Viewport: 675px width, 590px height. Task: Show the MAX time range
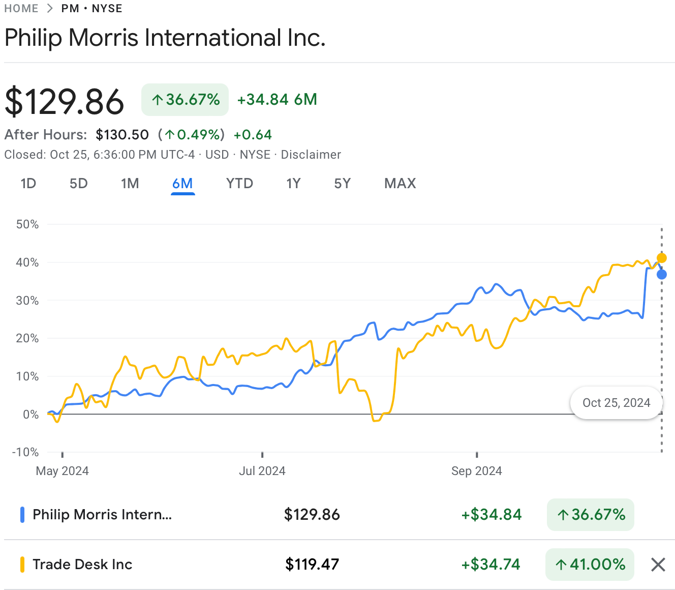pyautogui.click(x=401, y=184)
